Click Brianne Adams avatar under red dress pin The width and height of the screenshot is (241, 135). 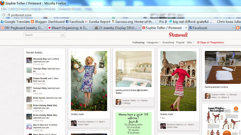click(x=163, y=126)
